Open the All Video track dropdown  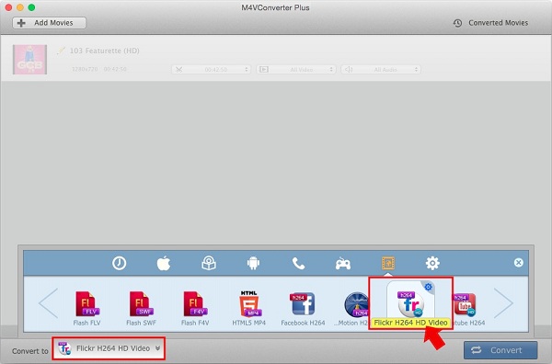tap(296, 69)
